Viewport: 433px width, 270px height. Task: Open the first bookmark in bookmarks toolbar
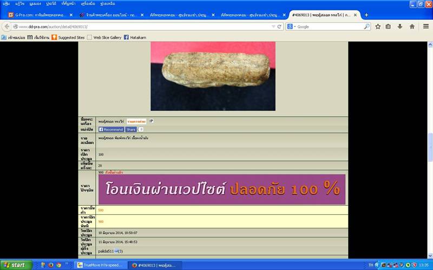coord(13,37)
